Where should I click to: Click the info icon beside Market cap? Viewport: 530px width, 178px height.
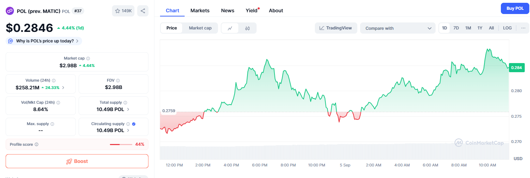[x=88, y=59]
